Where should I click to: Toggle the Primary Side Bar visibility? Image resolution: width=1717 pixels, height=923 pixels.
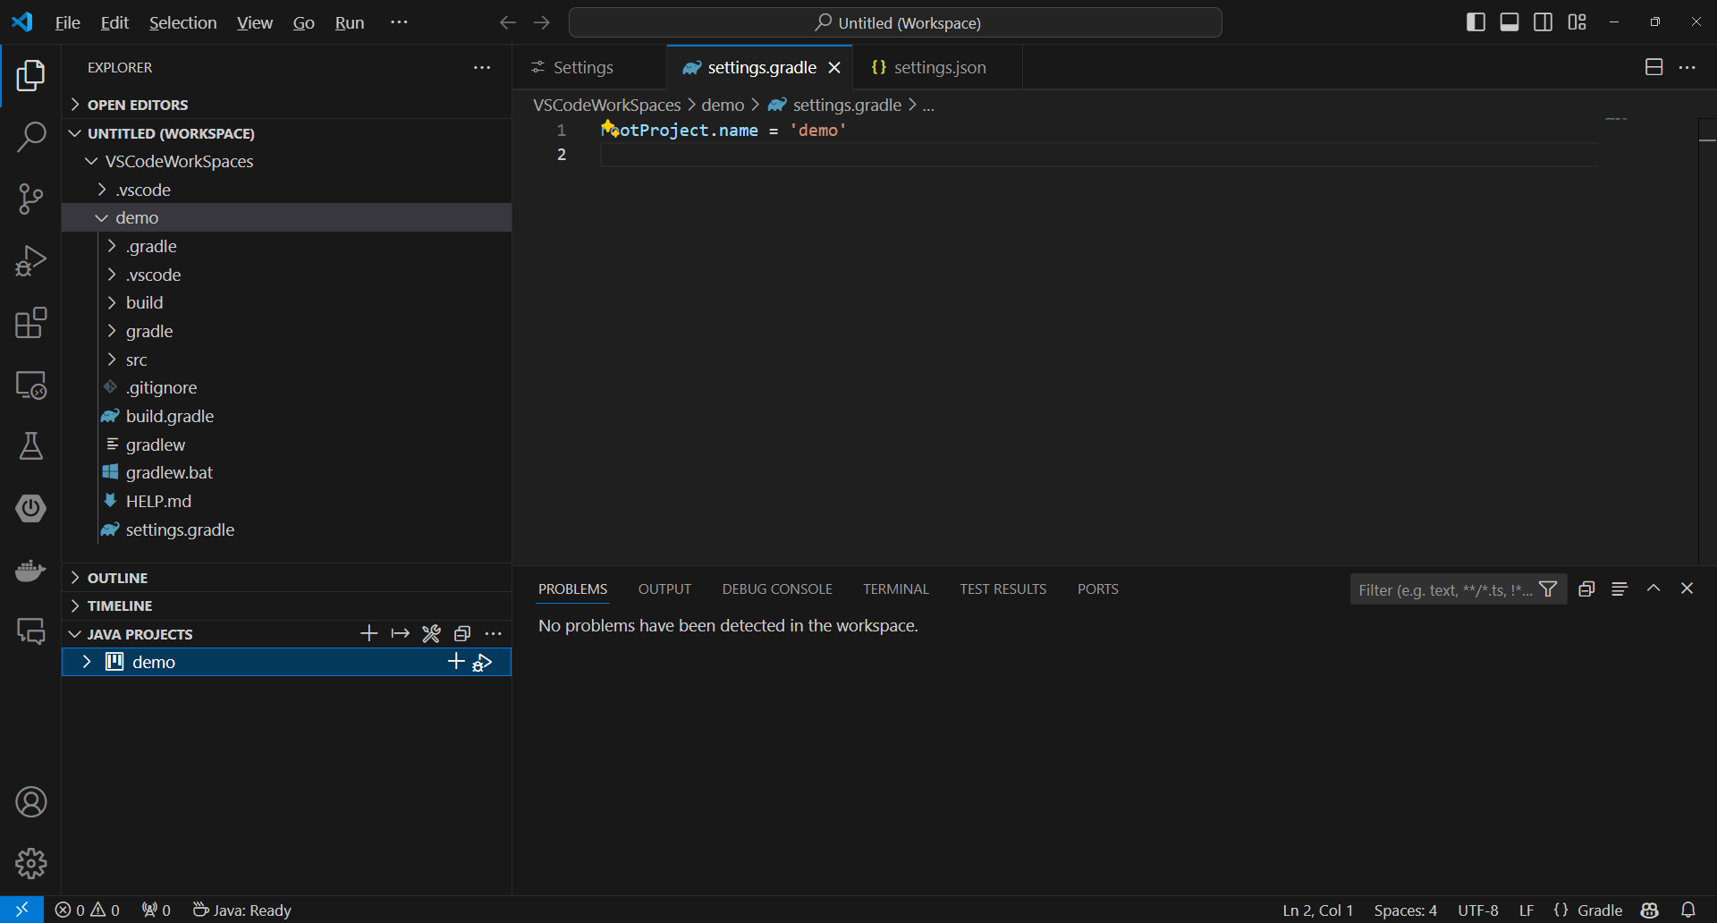point(1475,21)
